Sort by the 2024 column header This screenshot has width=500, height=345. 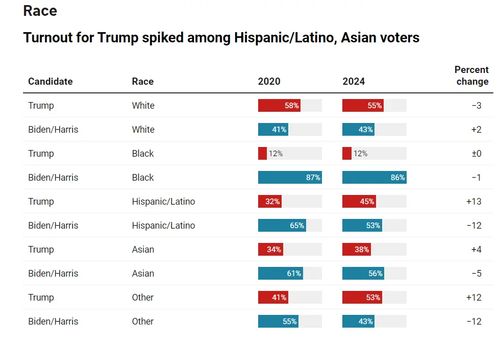pyautogui.click(x=354, y=81)
